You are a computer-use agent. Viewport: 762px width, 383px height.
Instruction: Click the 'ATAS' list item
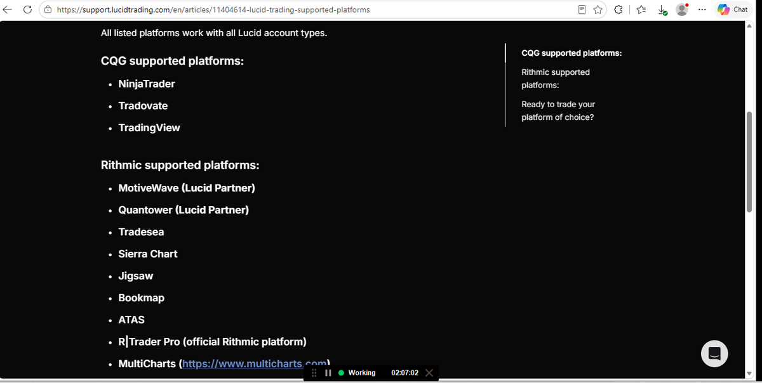131,320
